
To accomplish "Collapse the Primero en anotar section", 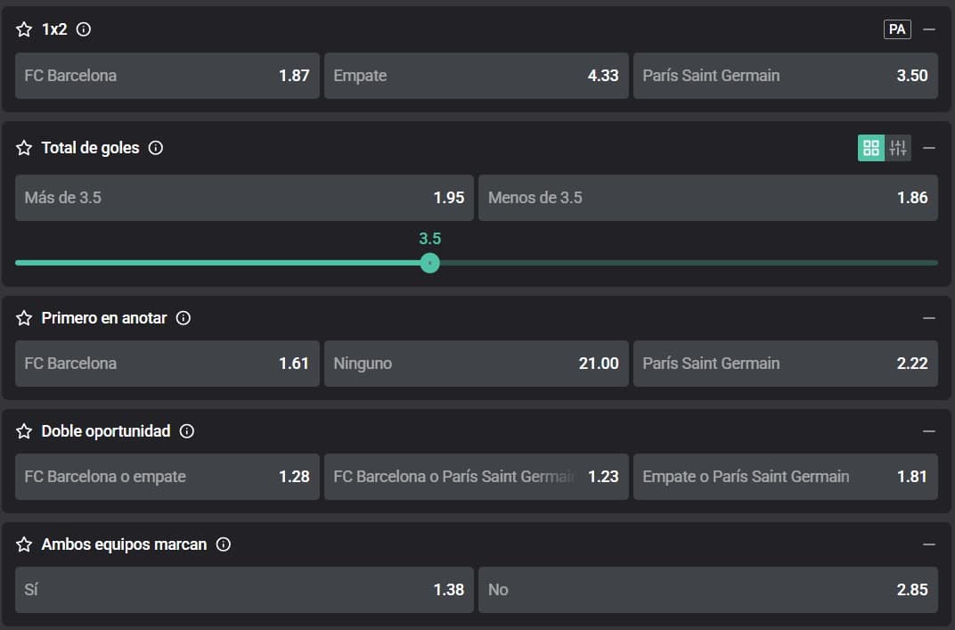I will pos(929,318).
